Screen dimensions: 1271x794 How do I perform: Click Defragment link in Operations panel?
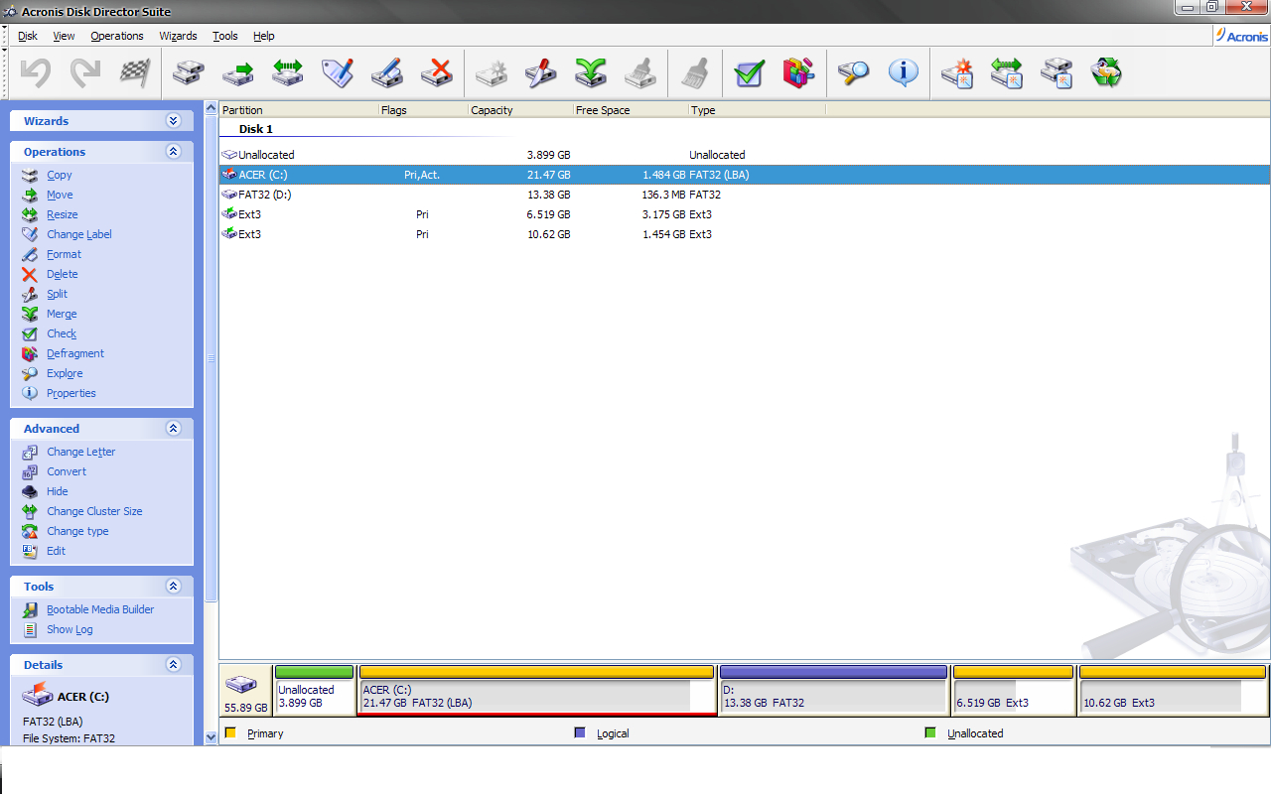point(75,353)
